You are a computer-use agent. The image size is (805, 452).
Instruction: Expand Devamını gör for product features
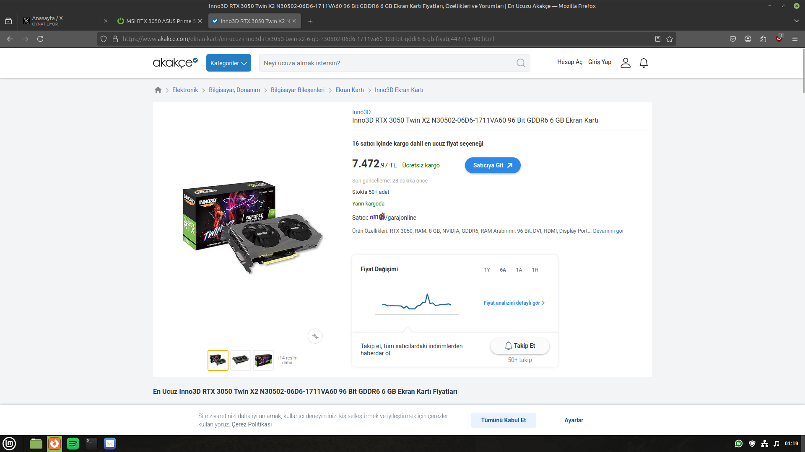click(608, 231)
